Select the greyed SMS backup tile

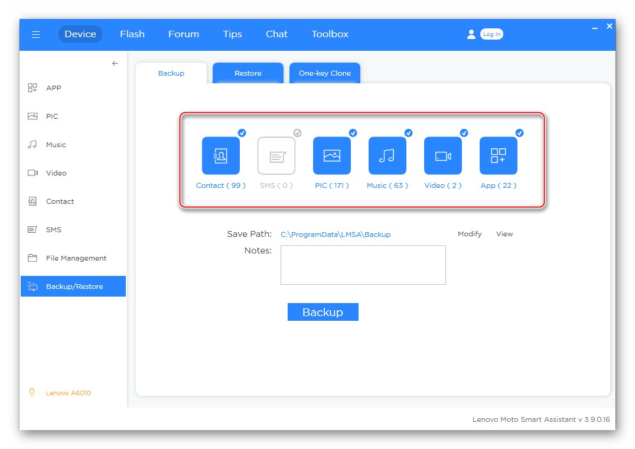(276, 155)
